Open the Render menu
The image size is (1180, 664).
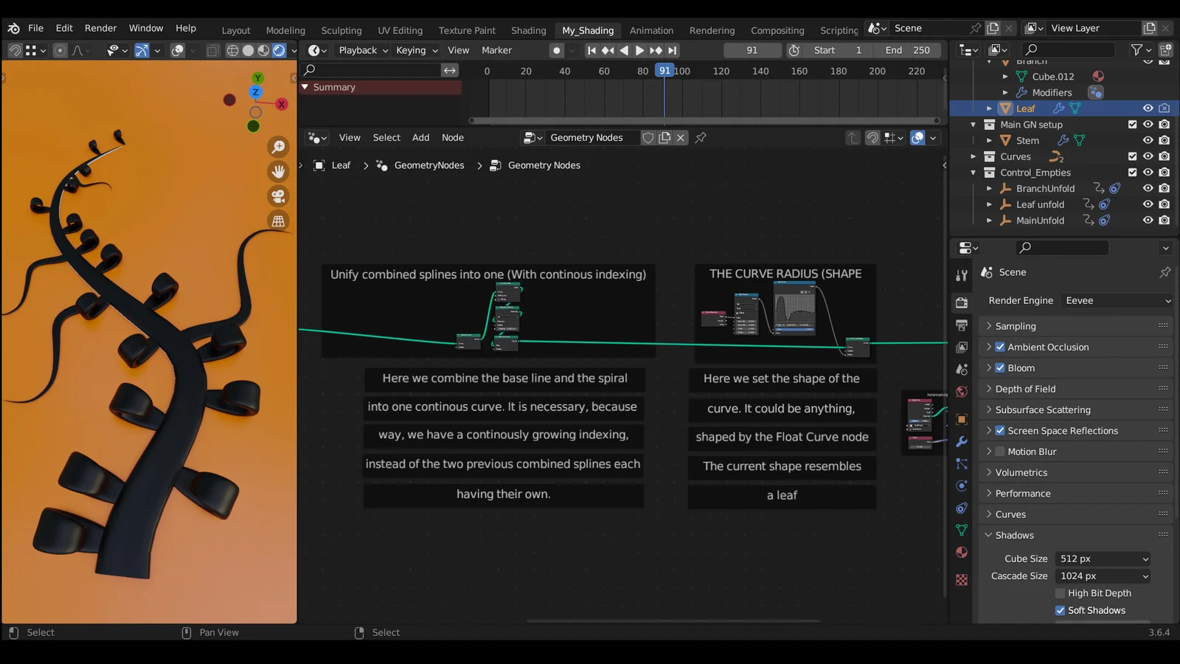[100, 28]
